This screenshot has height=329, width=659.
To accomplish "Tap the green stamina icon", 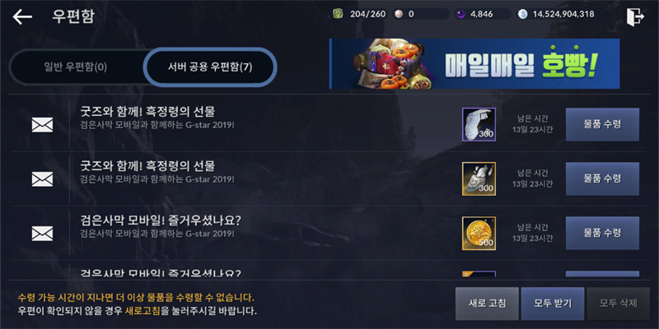I will click(338, 14).
